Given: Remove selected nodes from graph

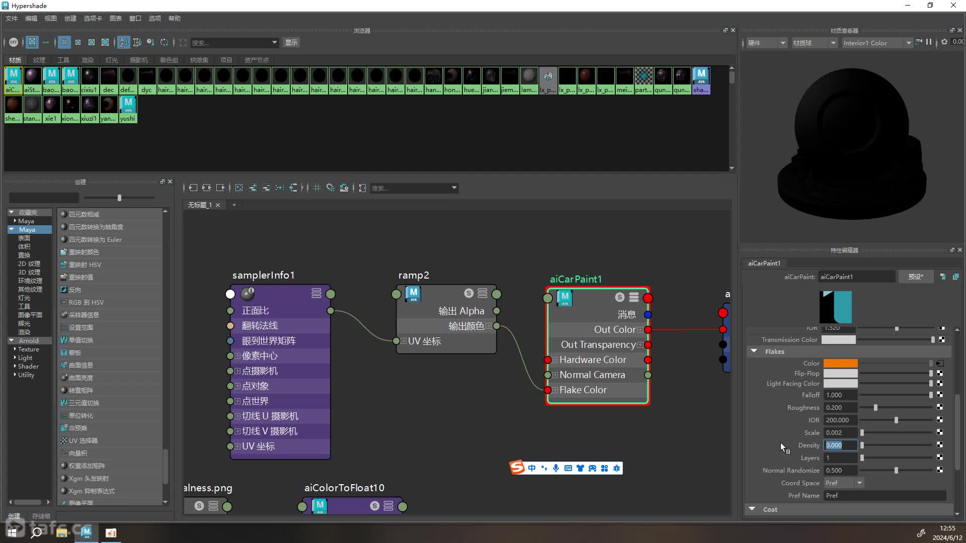Looking at the screenshot, I should [266, 188].
